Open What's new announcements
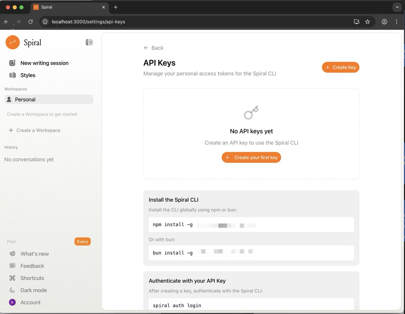This screenshot has width=405, height=314. (34, 254)
